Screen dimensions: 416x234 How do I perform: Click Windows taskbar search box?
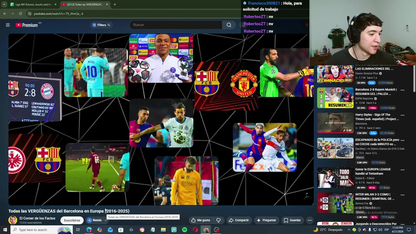pyautogui.click(x=41, y=230)
